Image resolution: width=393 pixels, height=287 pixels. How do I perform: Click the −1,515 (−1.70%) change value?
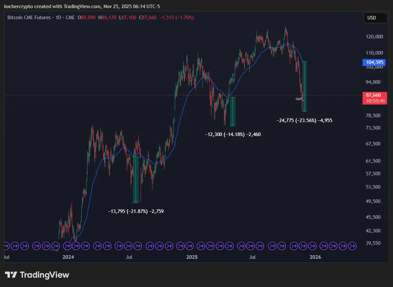pyautogui.click(x=176, y=18)
